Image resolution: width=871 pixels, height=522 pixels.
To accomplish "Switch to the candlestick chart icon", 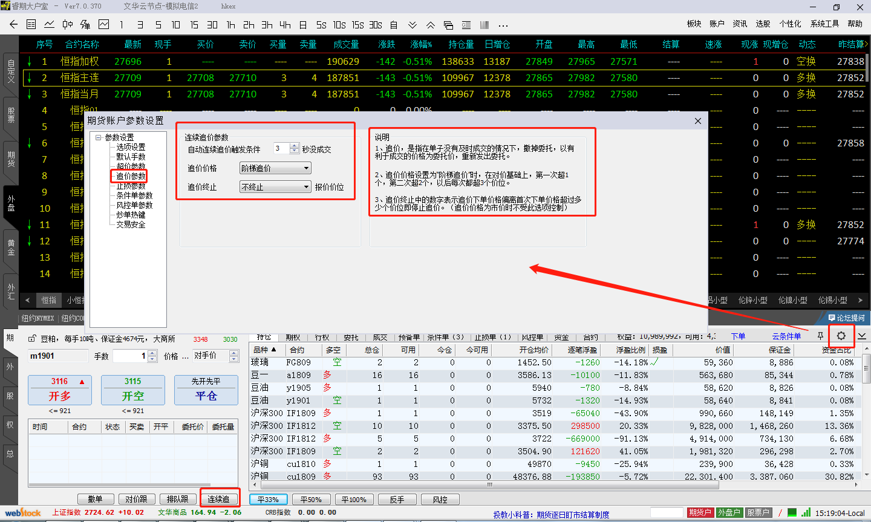I will (x=68, y=25).
